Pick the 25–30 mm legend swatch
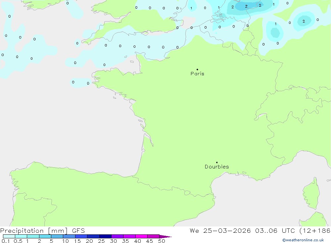Viewport: 331px width, 243px height. coord(105,236)
